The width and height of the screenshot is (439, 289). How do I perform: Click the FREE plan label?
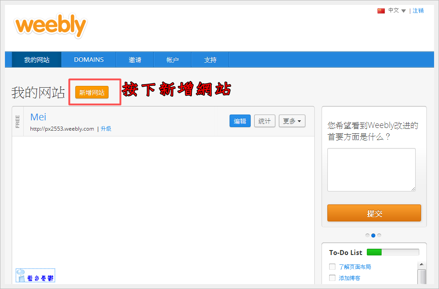pyautogui.click(x=17, y=122)
